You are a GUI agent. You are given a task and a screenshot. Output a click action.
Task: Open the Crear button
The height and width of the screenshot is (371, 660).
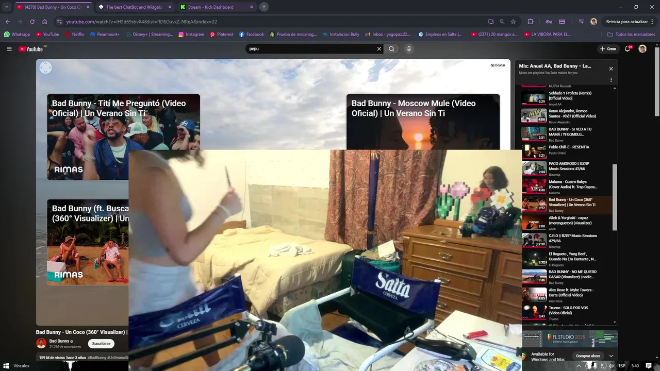[x=608, y=49]
